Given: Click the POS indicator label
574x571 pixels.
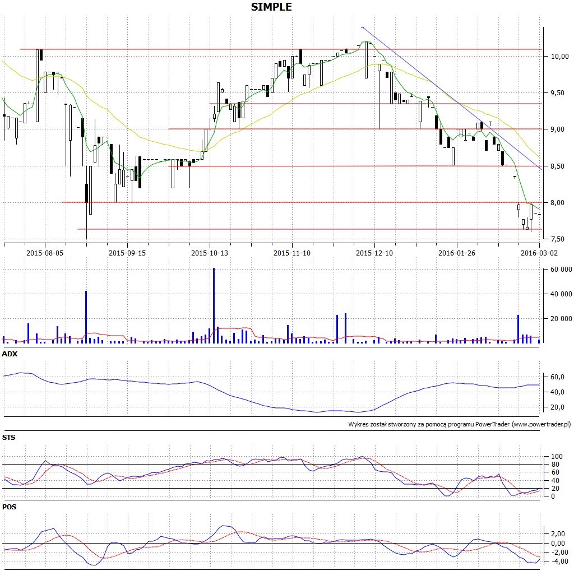Looking at the screenshot, I should pyautogui.click(x=9, y=507).
